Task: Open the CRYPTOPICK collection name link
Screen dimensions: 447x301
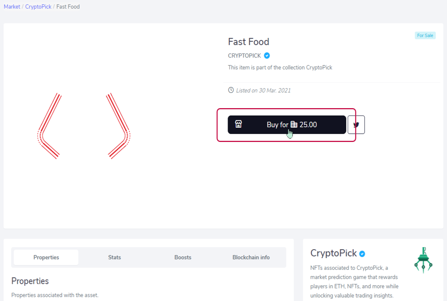Action: pos(244,56)
